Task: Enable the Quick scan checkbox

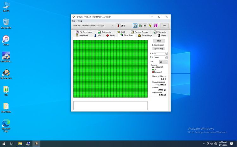Action: pyautogui.click(x=153, y=45)
